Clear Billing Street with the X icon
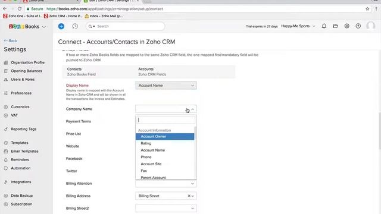This screenshot has width=381, height=214. click(189, 196)
